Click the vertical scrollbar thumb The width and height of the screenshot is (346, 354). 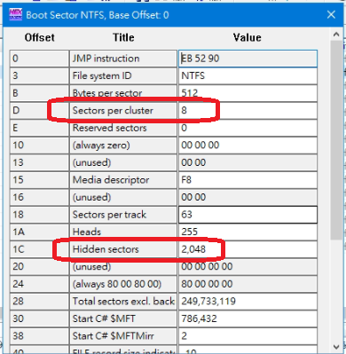click(336, 140)
